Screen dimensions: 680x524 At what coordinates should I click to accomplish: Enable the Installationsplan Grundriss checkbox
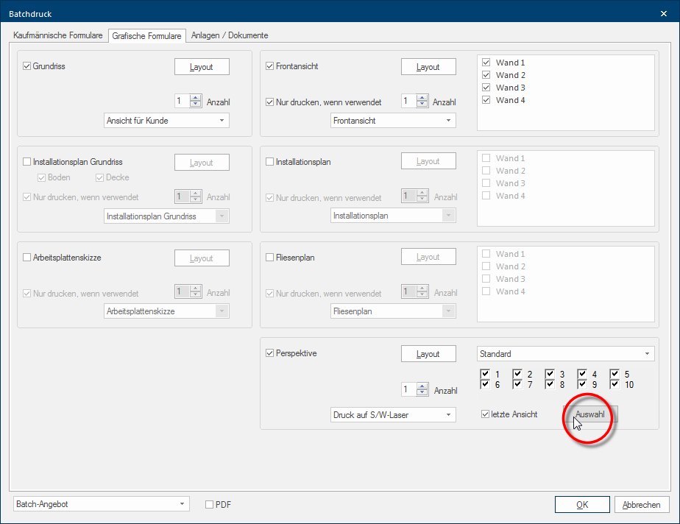click(27, 162)
